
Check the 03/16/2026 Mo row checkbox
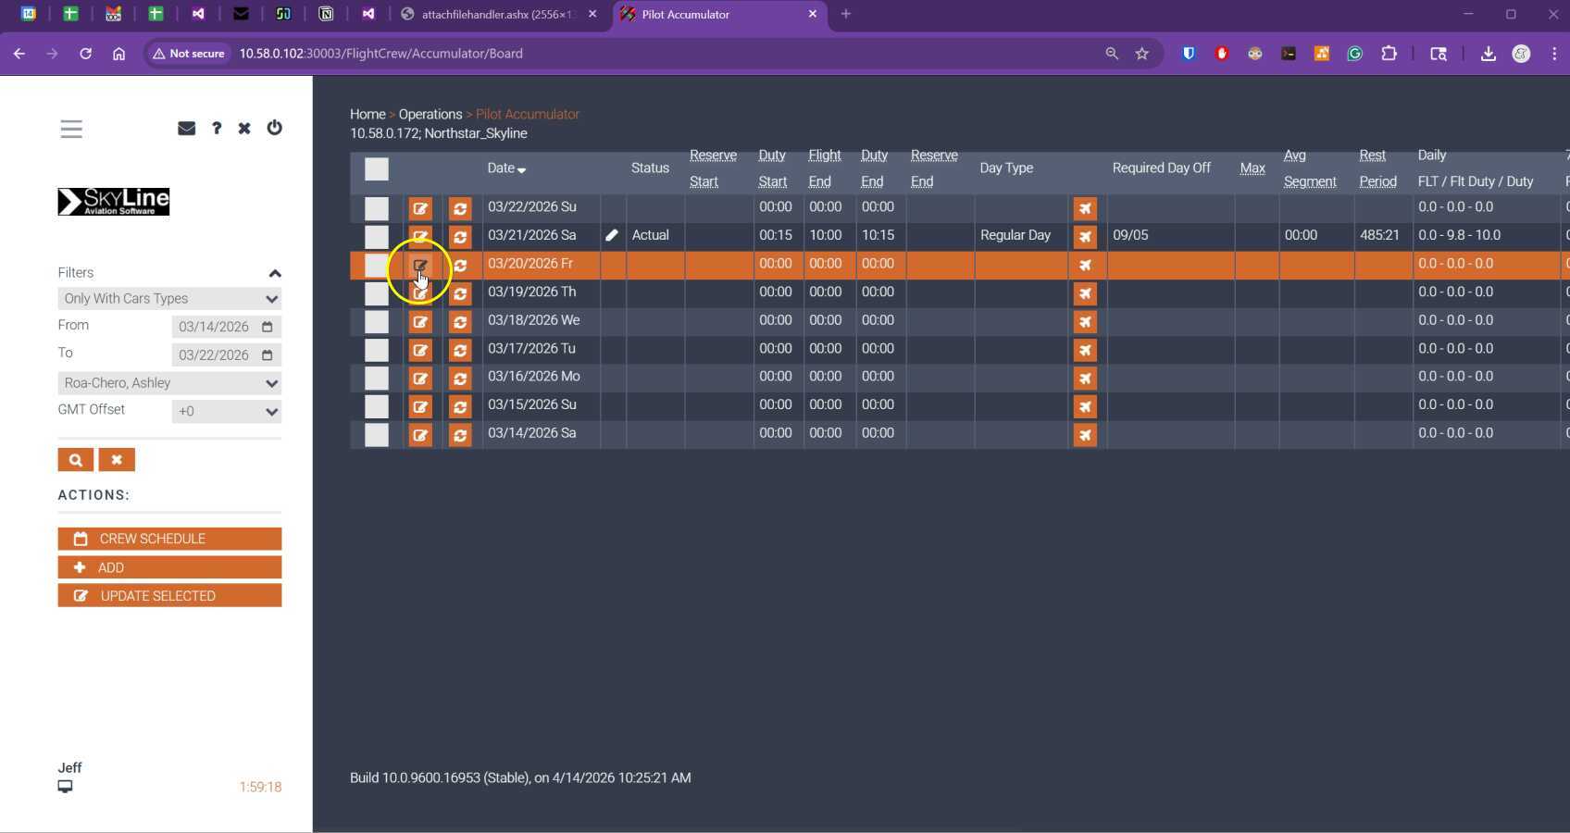coord(377,379)
